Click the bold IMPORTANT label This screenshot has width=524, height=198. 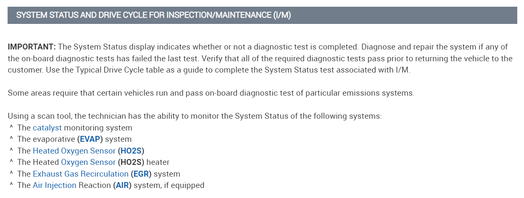tap(32, 47)
